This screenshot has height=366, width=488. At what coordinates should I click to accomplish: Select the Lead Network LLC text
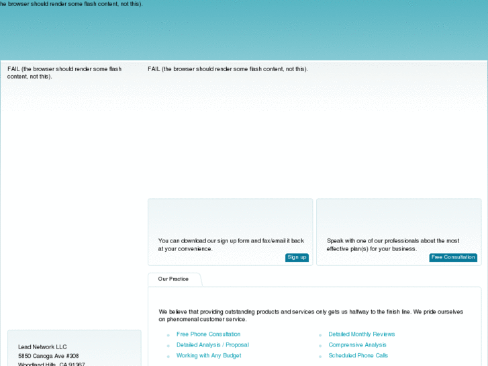click(x=42, y=347)
